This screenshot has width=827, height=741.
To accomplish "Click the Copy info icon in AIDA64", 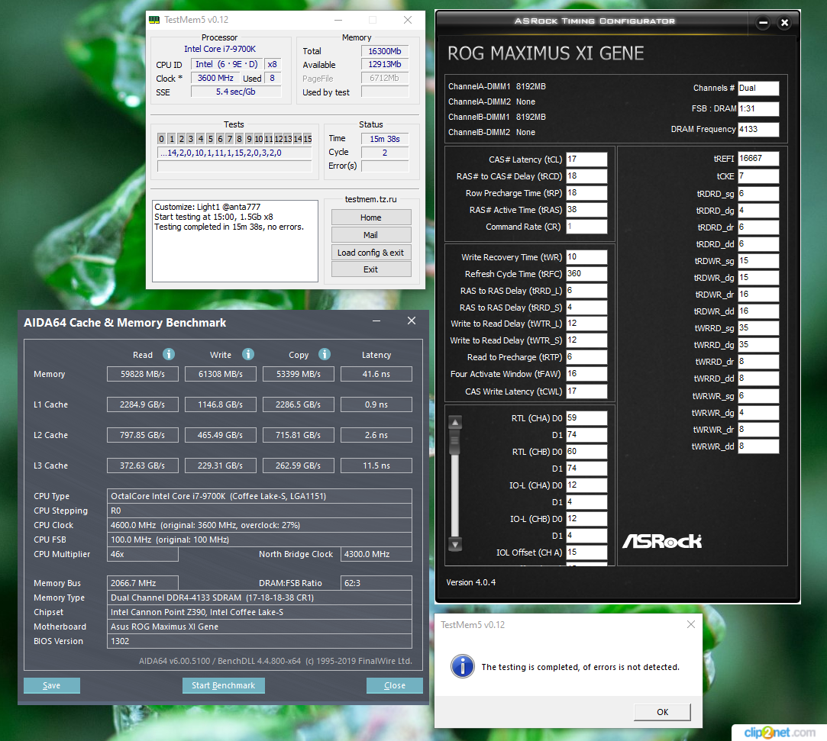I will coord(325,354).
